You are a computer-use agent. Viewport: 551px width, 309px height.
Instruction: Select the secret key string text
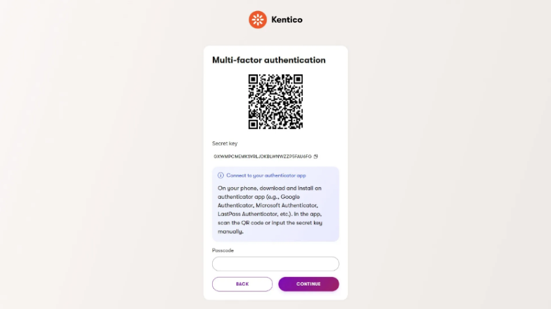coord(262,156)
